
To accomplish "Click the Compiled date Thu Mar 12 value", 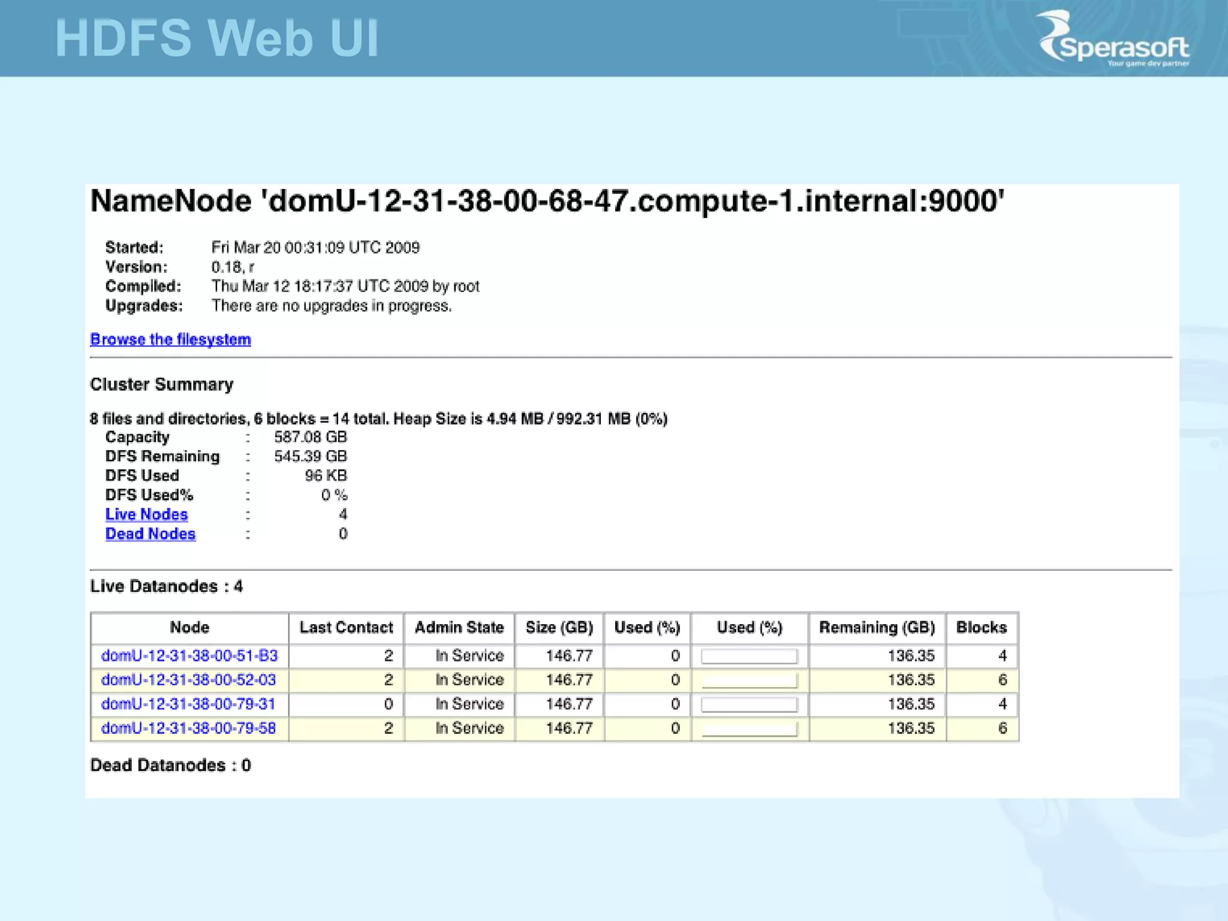I will (x=345, y=287).
